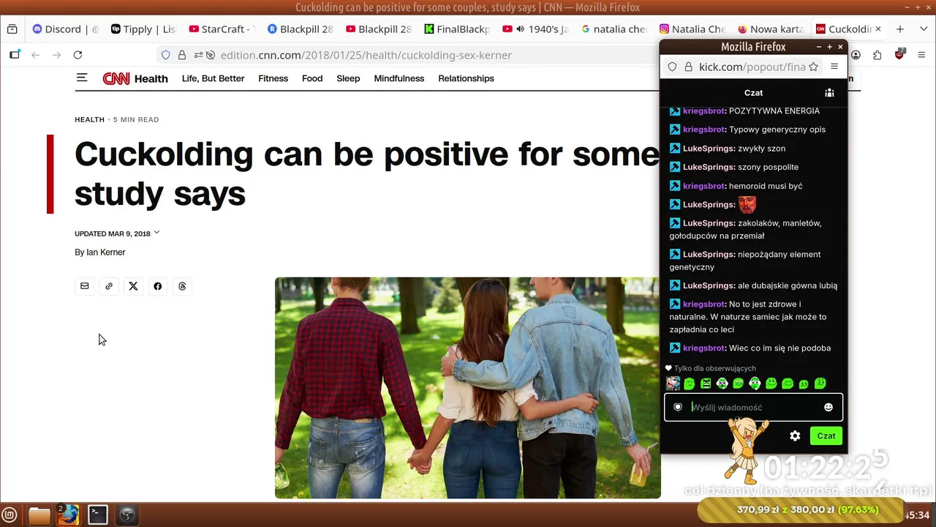
Task: Click the emote in LukeSprings' chat message
Action: tap(747, 204)
